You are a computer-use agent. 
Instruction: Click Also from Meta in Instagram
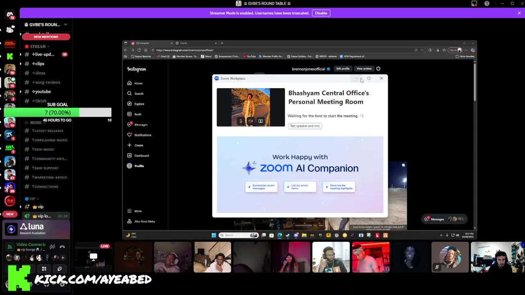pos(141,221)
